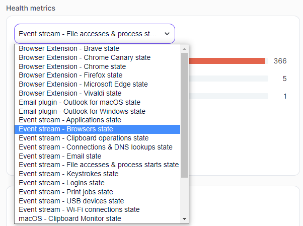Select Event stream - Applications state
Image resolution: width=303 pixels, height=226 pixels.
pyautogui.click(x=70, y=120)
